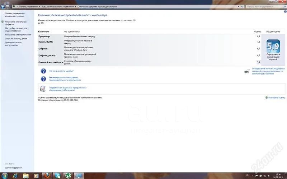Click 'Что означают эти цифры?' link
This screenshot has width=287, height=179.
pos(61,71)
